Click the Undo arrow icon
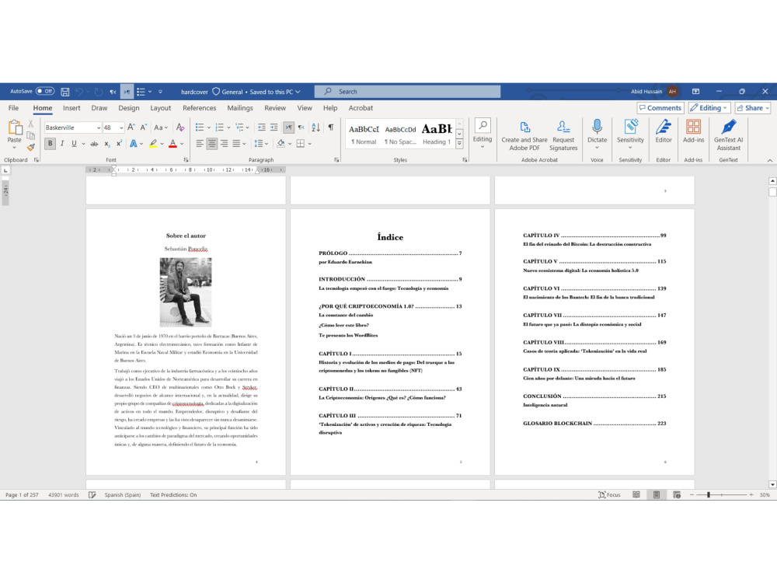The width and height of the screenshot is (777, 583). coord(79,92)
